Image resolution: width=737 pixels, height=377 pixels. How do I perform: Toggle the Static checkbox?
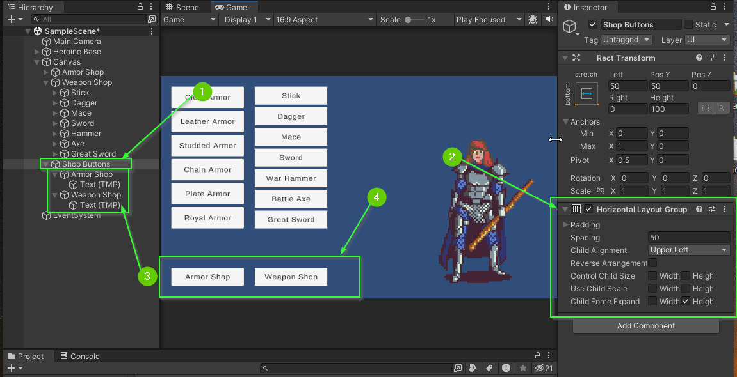point(688,24)
